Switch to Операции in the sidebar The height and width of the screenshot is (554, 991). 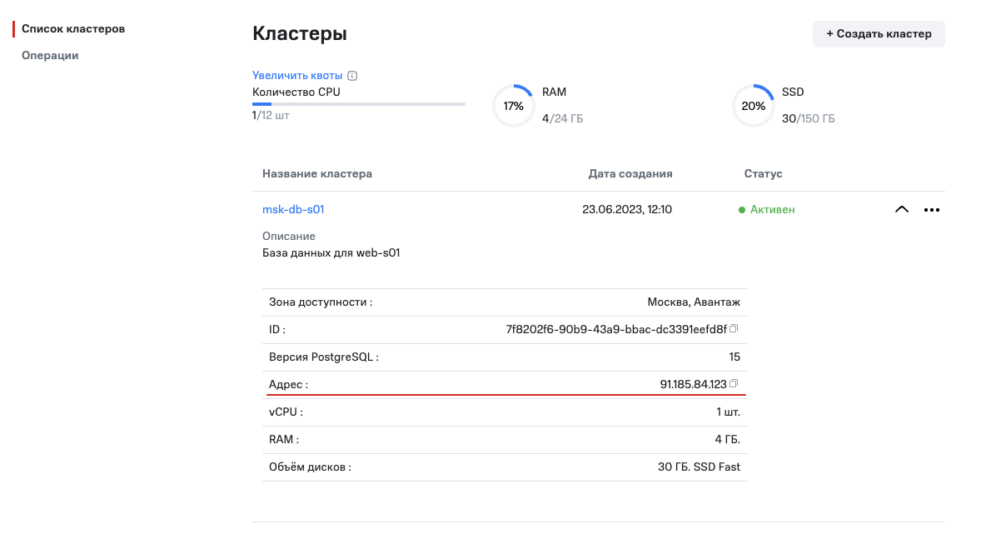50,56
